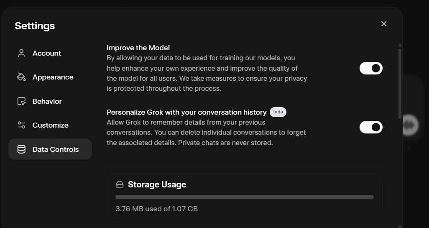
Task: Go to the Behavior settings section
Action: click(47, 101)
